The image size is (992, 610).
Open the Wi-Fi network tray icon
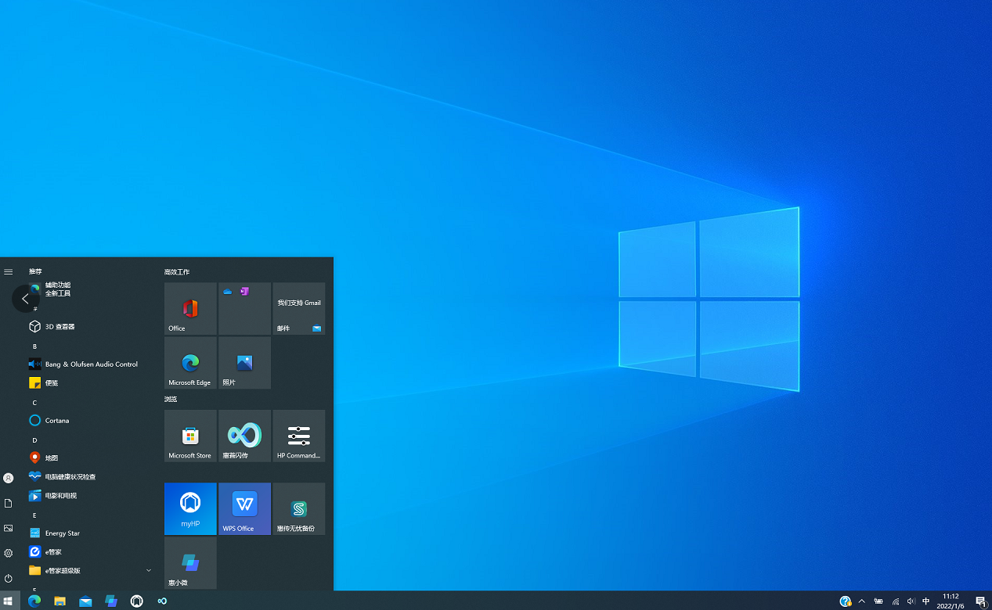[x=895, y=601]
